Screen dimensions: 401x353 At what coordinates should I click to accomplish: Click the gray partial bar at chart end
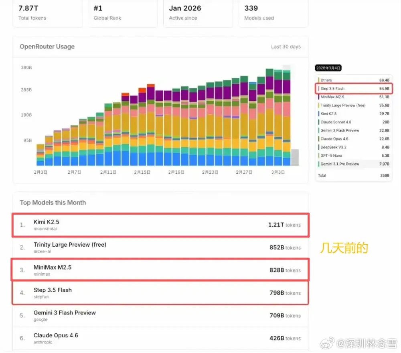(295, 157)
